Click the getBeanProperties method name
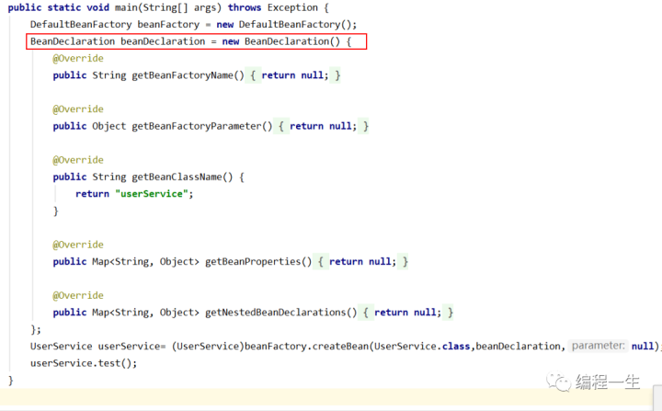Screen dimensions: 662x411 (253, 261)
